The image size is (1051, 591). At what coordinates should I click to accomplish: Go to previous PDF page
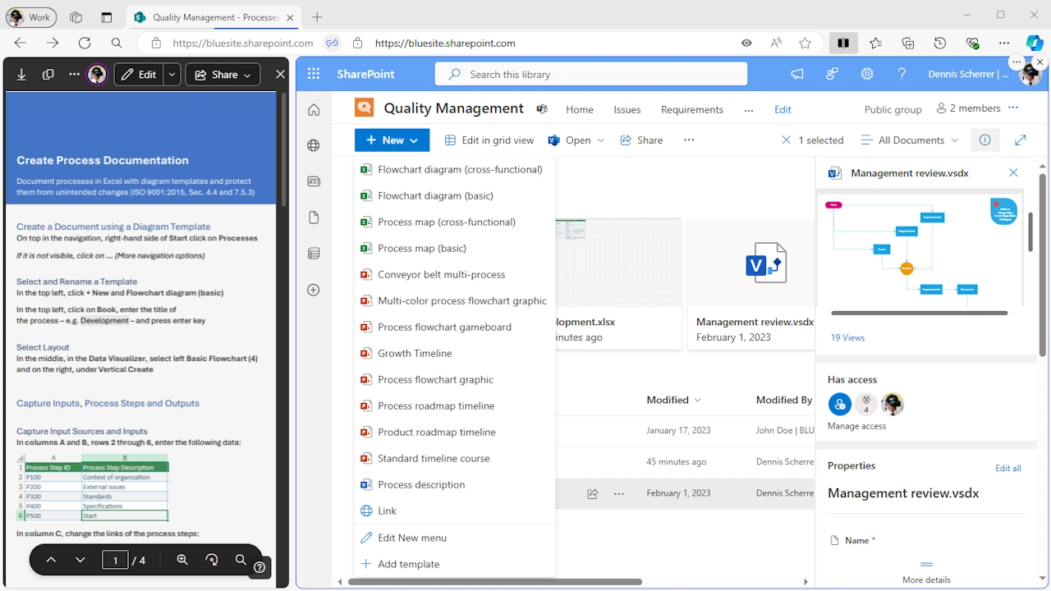click(x=51, y=560)
